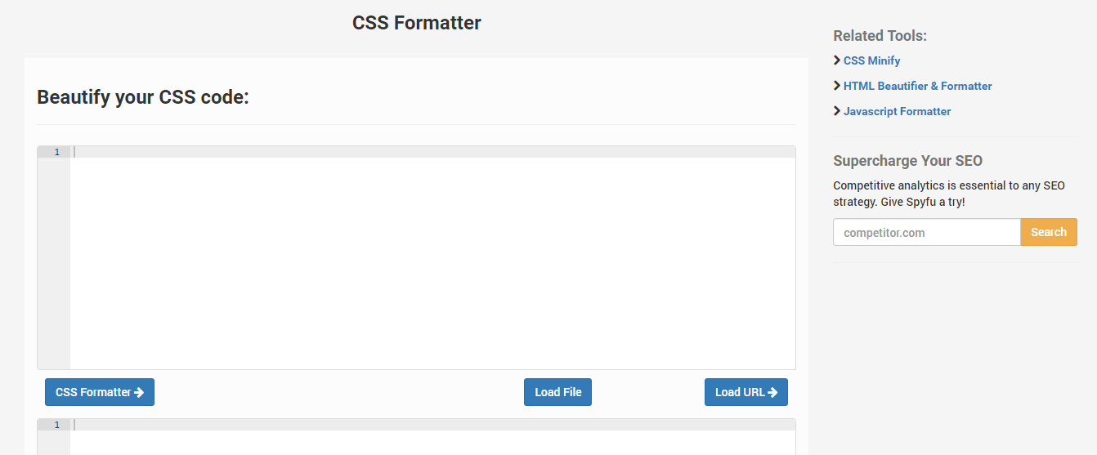Focus the competitor.com input field
The height and width of the screenshot is (455, 1097).
pos(927,232)
